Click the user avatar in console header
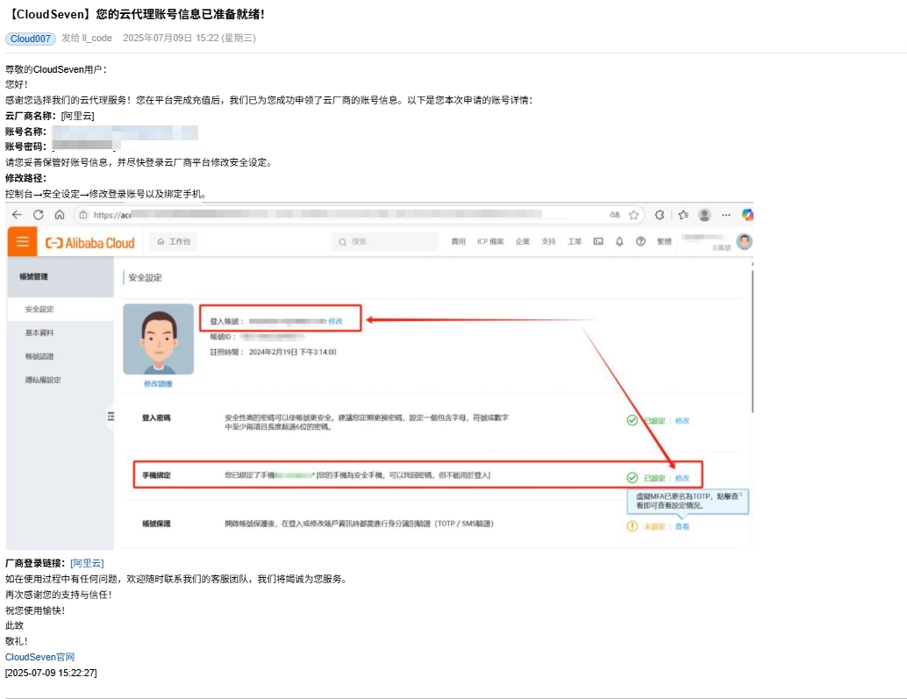Image resolution: width=907 pixels, height=699 pixels. pos(745,241)
